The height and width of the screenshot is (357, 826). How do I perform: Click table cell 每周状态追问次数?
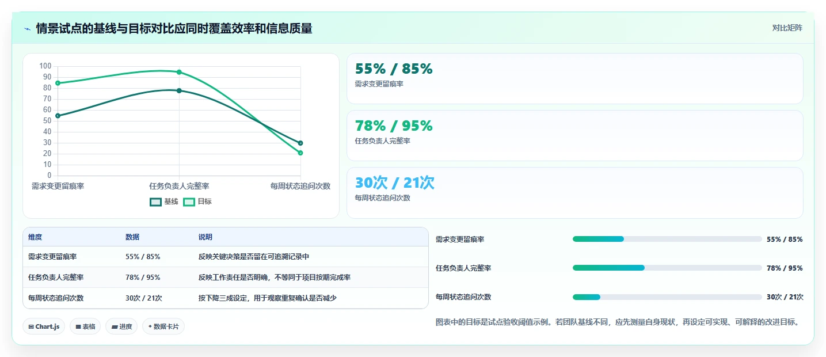coord(56,298)
